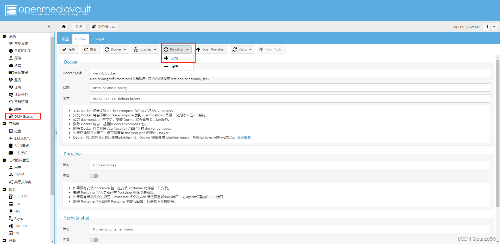The width and height of the screenshot is (500, 244).
Task: Open the Portainer dropdown button
Action: pos(177,49)
